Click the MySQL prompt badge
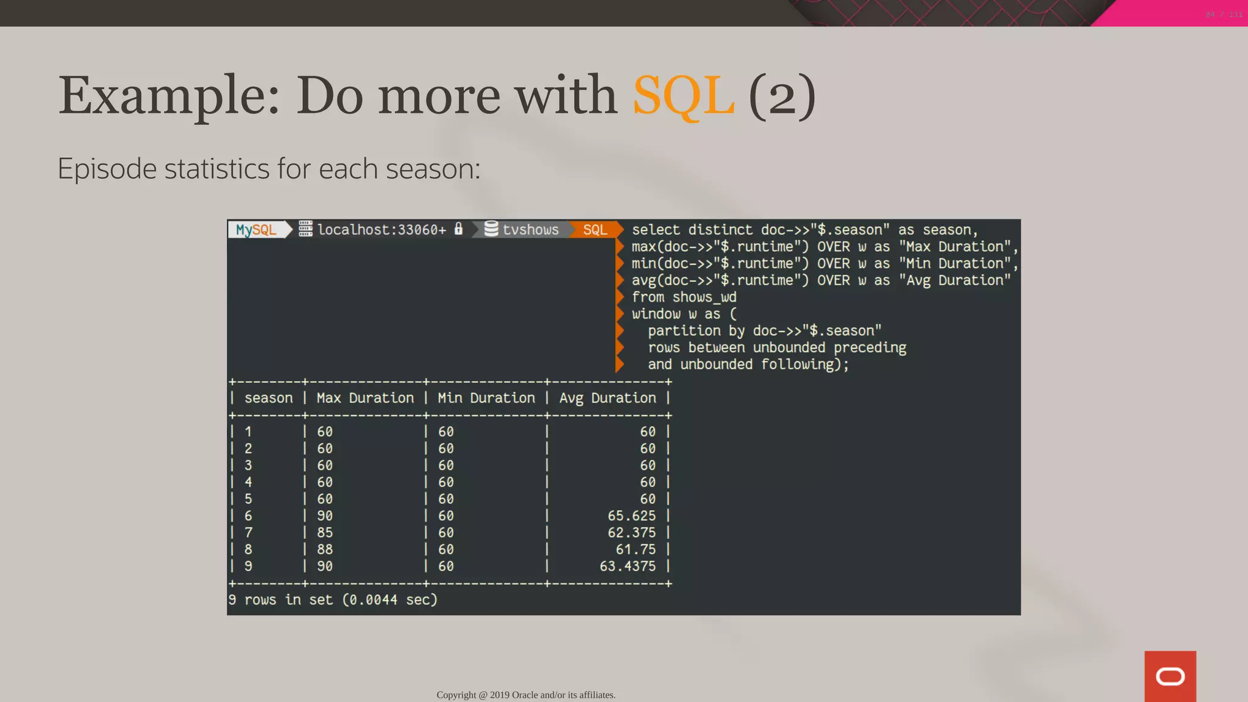 click(x=257, y=230)
